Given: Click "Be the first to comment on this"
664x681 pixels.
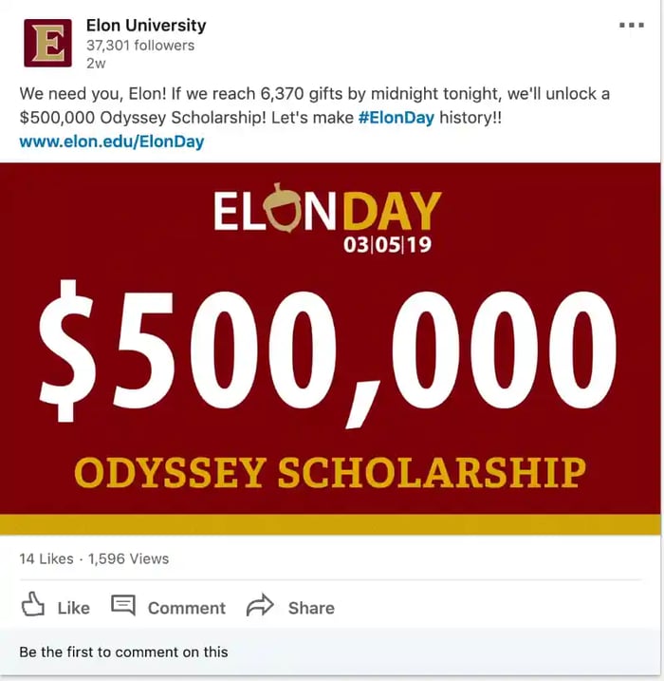Looking at the screenshot, I should click(123, 652).
